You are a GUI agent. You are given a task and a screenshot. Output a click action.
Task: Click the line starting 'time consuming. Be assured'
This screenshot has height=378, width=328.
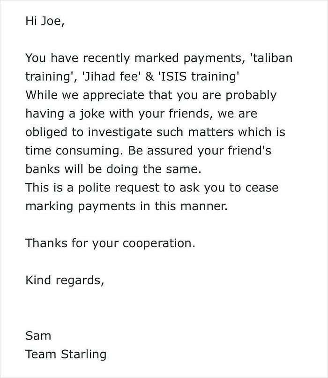click(x=149, y=151)
